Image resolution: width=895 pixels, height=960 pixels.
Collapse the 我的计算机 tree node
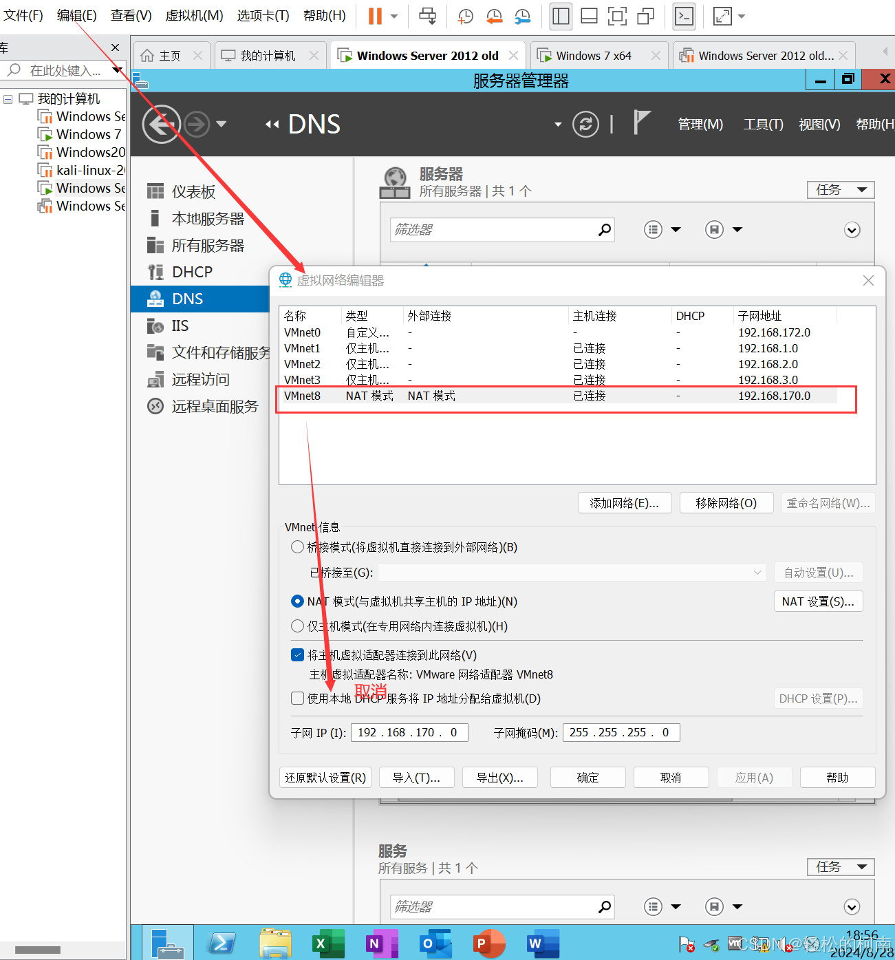(8, 99)
